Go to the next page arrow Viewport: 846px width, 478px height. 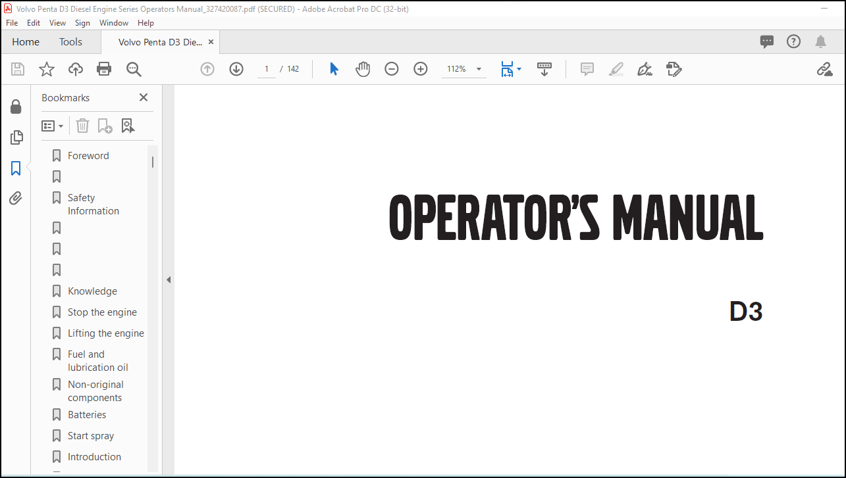pyautogui.click(x=236, y=69)
